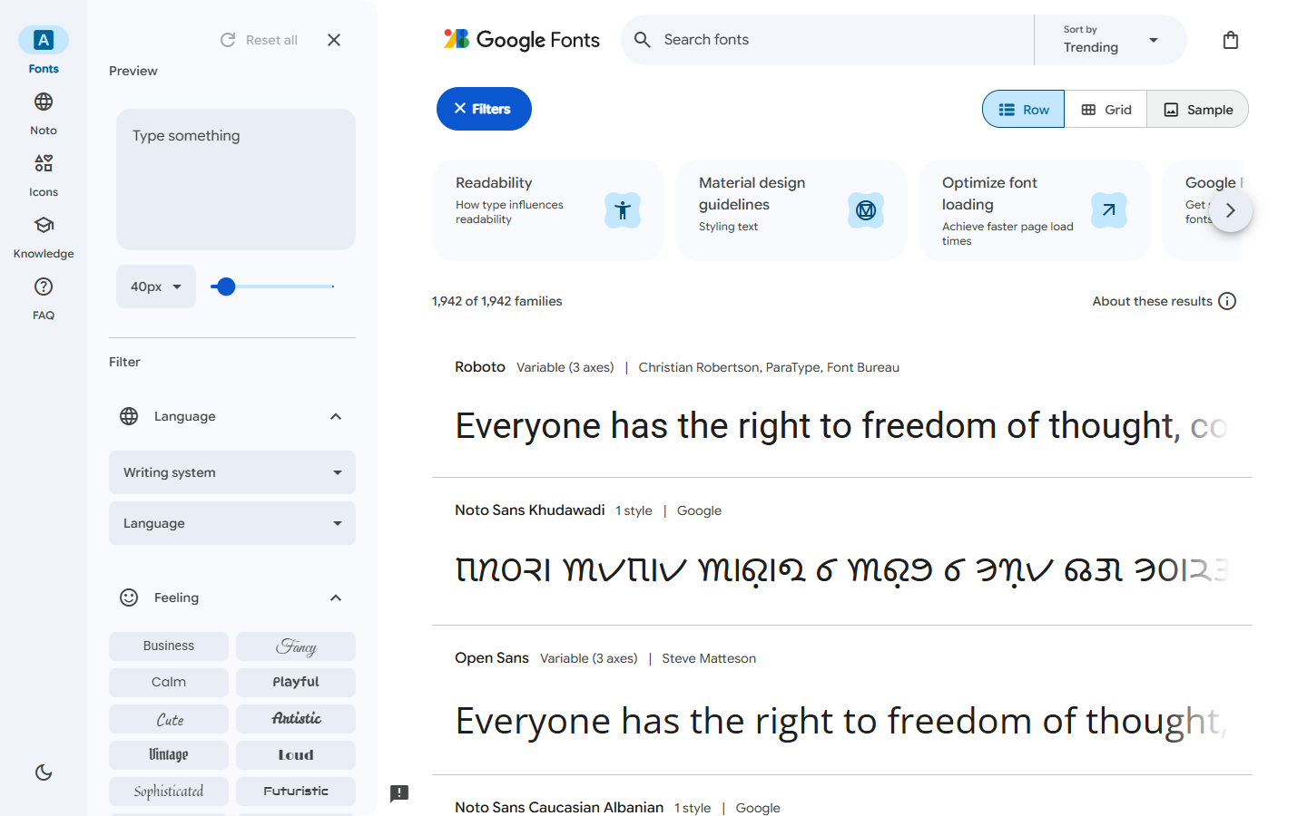The height and width of the screenshot is (816, 1307).
Task: Open the Writing system dropdown
Action: [232, 472]
